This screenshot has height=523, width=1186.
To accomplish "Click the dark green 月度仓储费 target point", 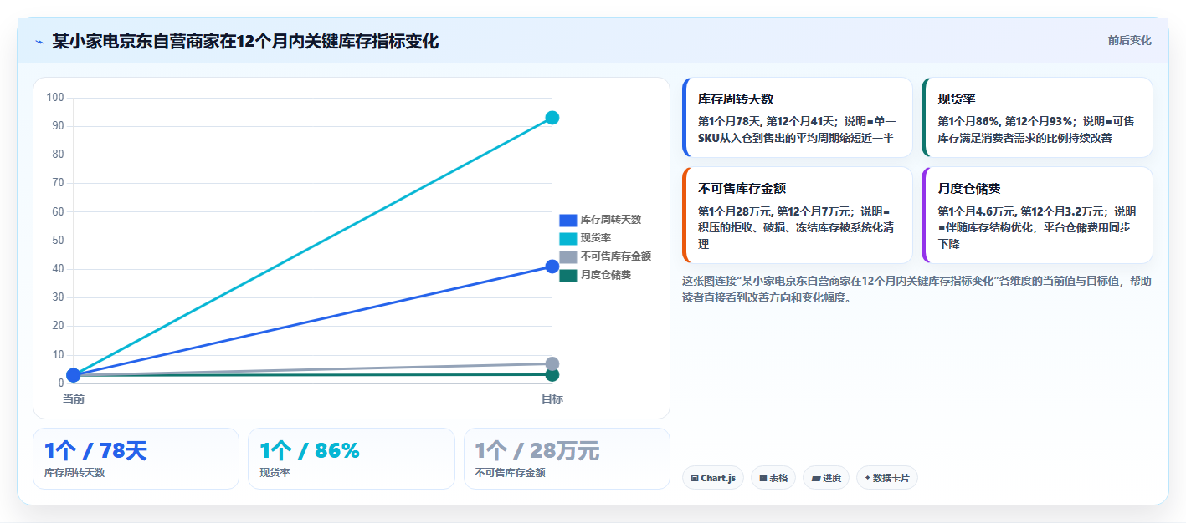I will coord(552,374).
